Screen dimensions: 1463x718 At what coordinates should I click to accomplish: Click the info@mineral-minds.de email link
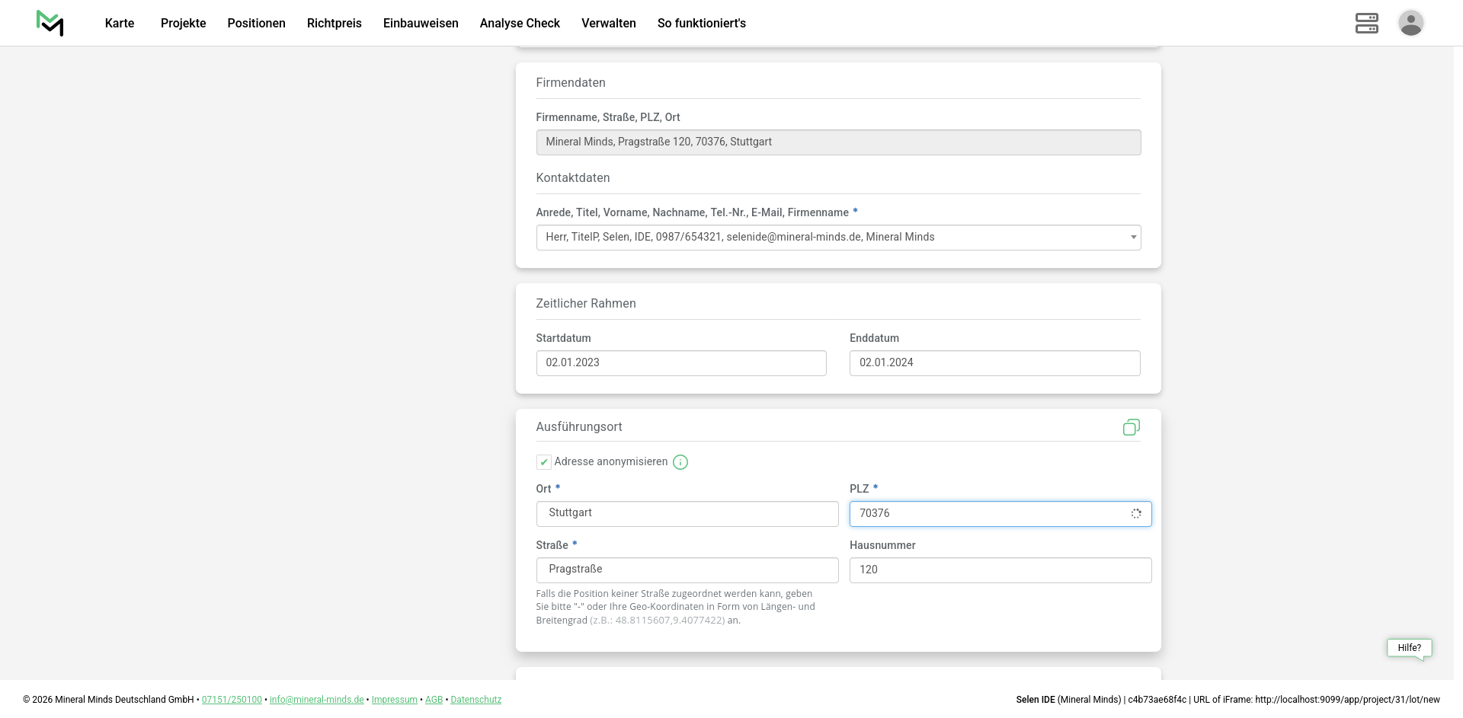(x=316, y=700)
